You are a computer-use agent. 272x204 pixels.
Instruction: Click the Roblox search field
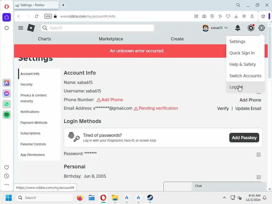point(97,28)
